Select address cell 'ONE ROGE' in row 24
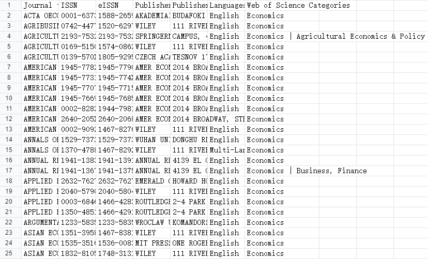The height and width of the screenshot is (259, 427). (x=189, y=243)
